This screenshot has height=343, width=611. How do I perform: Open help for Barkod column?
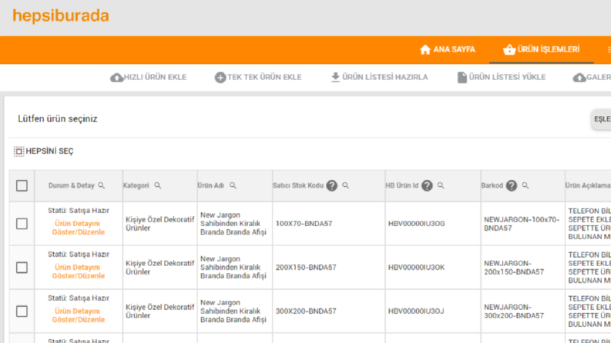(x=512, y=185)
